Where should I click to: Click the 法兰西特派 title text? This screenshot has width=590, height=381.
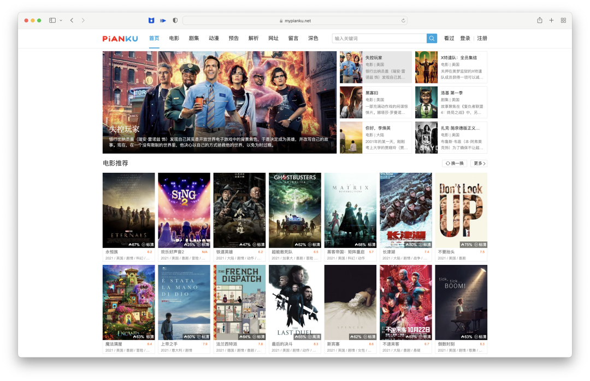point(227,344)
